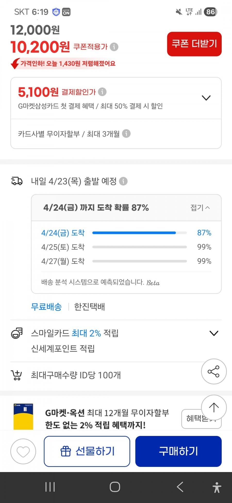Open info icon for 카드사별 무이자할부
Image resolution: width=232 pixels, height=503 pixels.
tap(126, 134)
